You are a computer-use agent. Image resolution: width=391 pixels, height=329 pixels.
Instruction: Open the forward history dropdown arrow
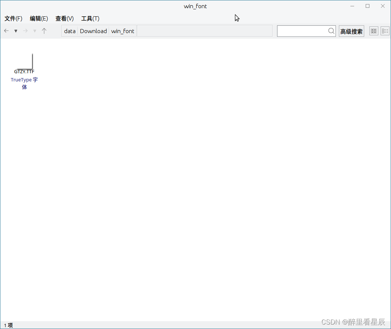(35, 31)
